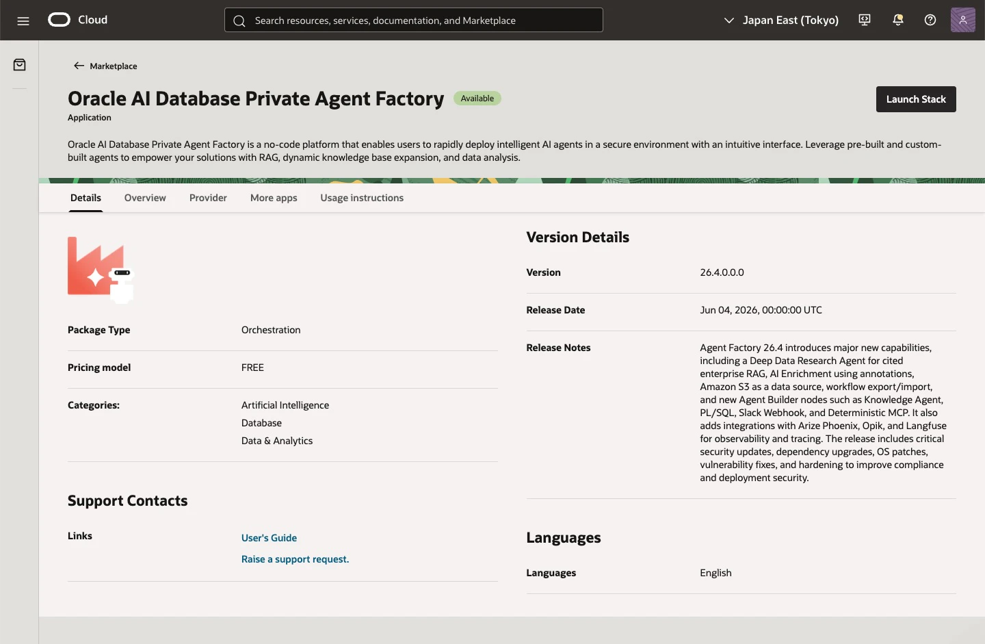985x644 pixels.
Task: Click the Orchestration package type value
Action: point(271,330)
